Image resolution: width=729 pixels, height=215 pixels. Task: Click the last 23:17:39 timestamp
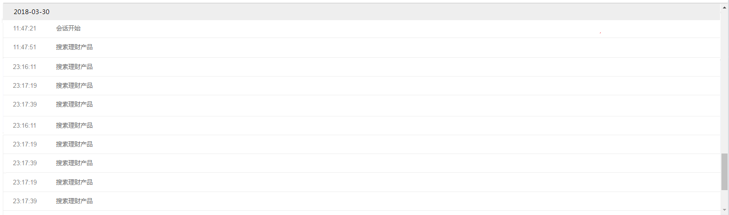point(25,201)
